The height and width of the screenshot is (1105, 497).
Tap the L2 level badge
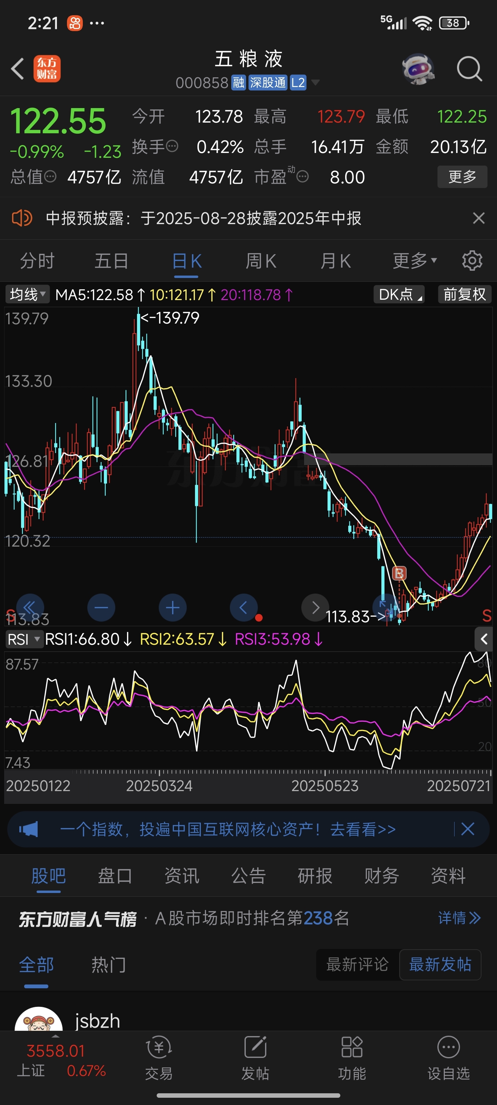(x=298, y=83)
